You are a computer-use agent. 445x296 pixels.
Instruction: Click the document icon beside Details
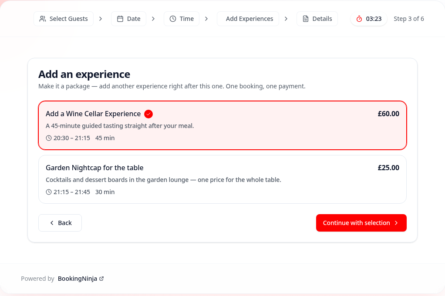pyautogui.click(x=306, y=19)
